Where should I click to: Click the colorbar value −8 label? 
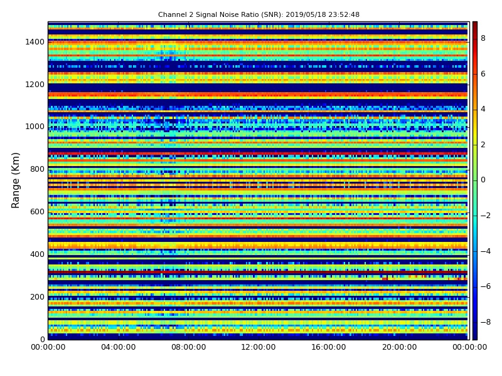coord(486,322)
